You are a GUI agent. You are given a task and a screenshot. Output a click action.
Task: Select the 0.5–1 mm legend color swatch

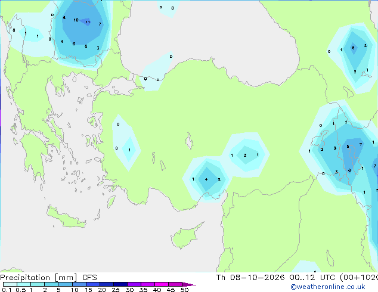click(24, 284)
